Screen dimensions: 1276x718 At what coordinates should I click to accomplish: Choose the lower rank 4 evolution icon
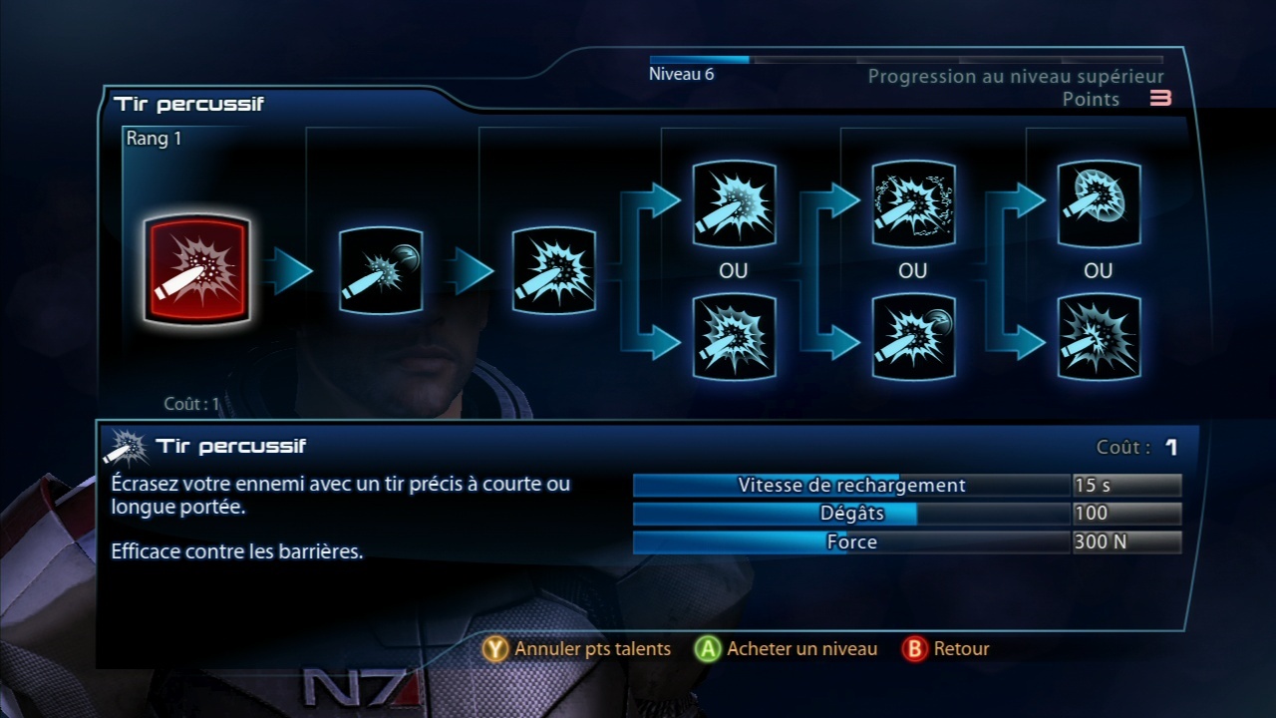735,337
